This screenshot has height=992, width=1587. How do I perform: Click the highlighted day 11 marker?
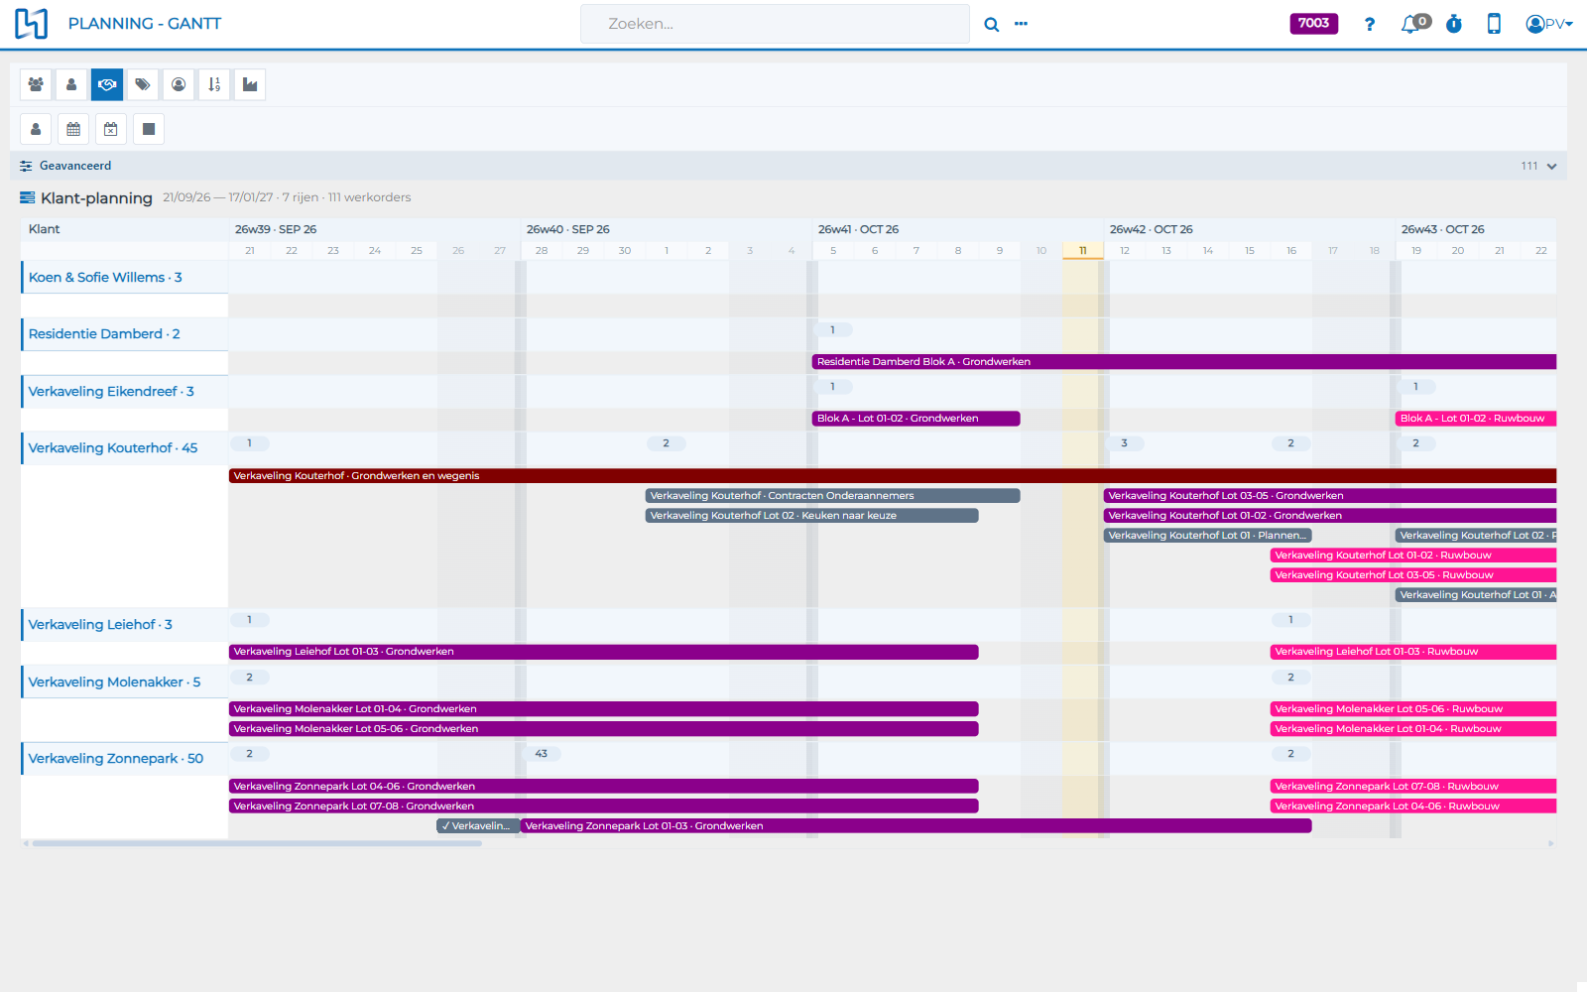click(x=1083, y=251)
